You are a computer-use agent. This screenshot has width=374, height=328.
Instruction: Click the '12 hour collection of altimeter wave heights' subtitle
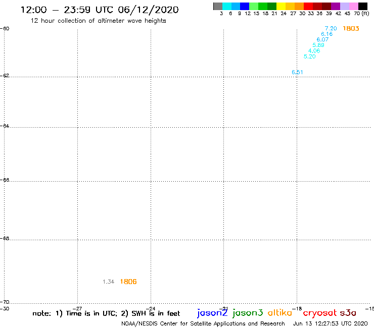coord(98,21)
